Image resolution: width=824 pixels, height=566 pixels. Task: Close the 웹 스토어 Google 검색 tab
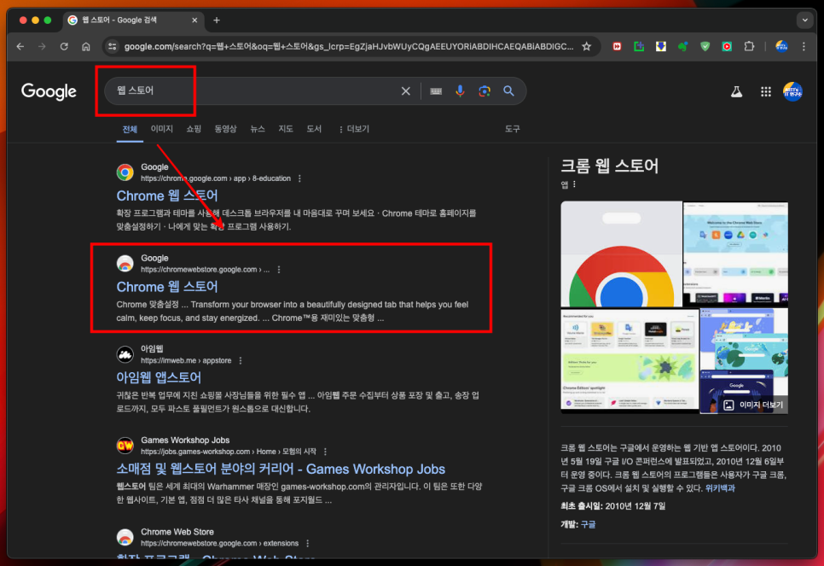coord(194,20)
